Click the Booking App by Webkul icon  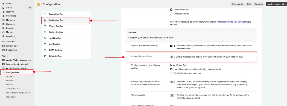click(3, 64)
